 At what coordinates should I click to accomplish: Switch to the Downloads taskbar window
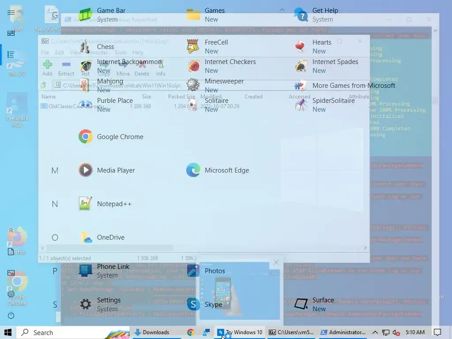(157, 332)
